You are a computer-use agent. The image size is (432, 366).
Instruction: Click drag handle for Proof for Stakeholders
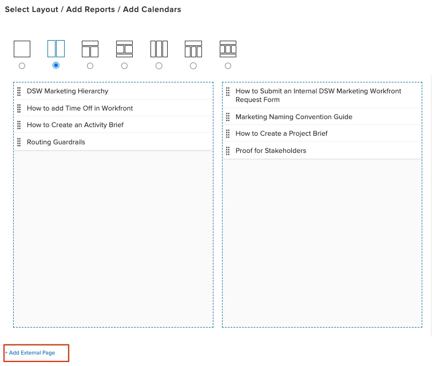click(228, 151)
